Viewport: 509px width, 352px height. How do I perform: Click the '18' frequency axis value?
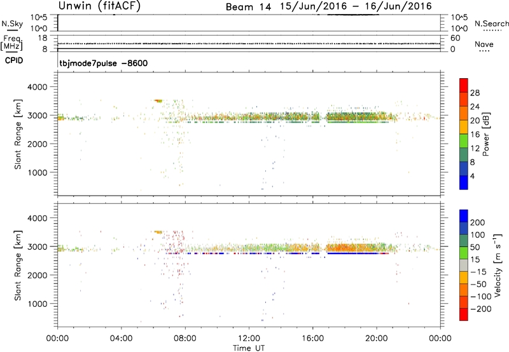coord(43,38)
